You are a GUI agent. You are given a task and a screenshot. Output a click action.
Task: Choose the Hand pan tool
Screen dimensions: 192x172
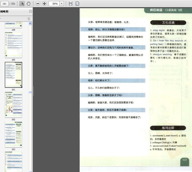coord(28,4)
